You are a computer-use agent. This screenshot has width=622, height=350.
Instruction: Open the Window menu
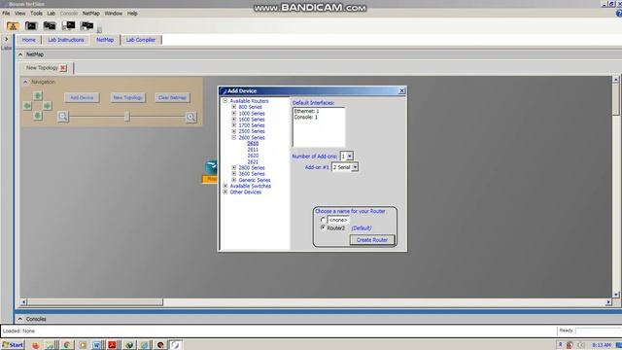[114, 13]
